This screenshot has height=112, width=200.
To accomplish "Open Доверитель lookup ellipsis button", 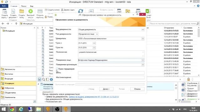I will tap(143, 39).
